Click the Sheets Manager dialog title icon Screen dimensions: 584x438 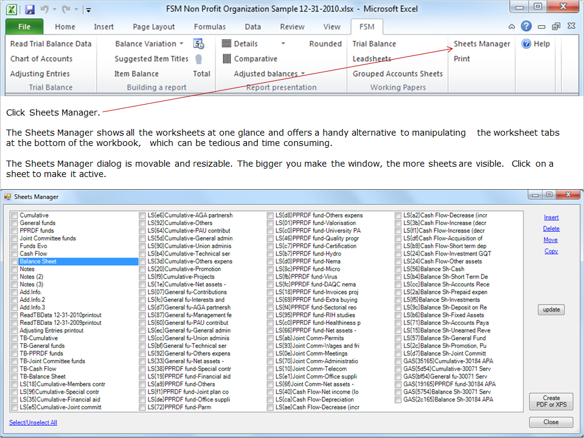click(x=7, y=196)
